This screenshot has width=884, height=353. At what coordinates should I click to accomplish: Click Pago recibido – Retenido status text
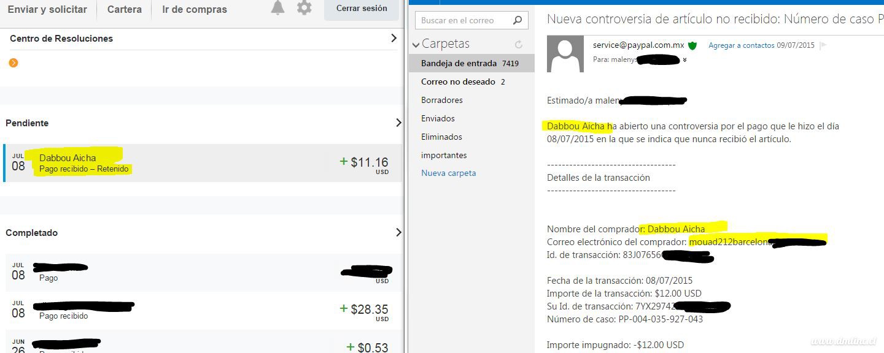pos(84,169)
